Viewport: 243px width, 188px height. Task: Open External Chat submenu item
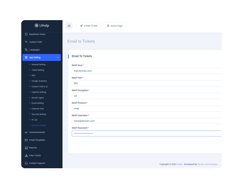click(x=38, y=109)
